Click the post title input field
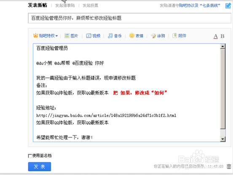233x175 pixels. pyautogui.click(x=130, y=18)
